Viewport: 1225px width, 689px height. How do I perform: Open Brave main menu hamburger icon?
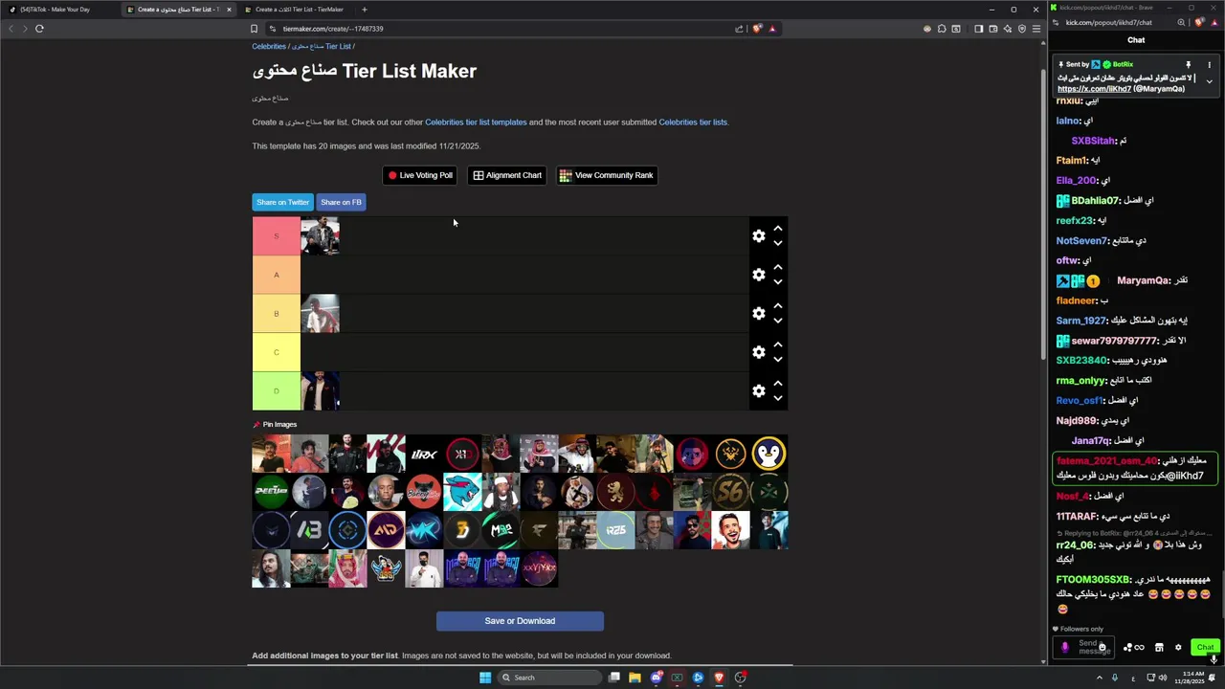1036,29
